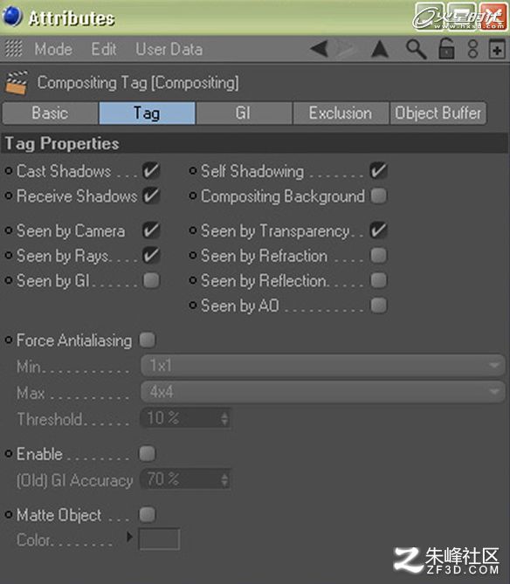The width and height of the screenshot is (510, 584).
Task: Click the new attribute manager icon
Action: click(x=497, y=49)
